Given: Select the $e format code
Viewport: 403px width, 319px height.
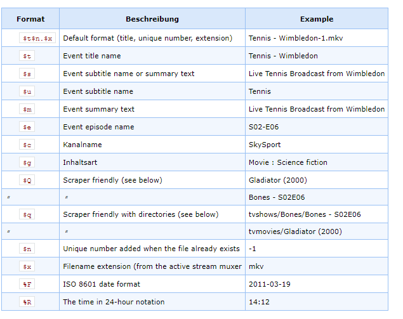Looking at the screenshot, I should tap(27, 127).
